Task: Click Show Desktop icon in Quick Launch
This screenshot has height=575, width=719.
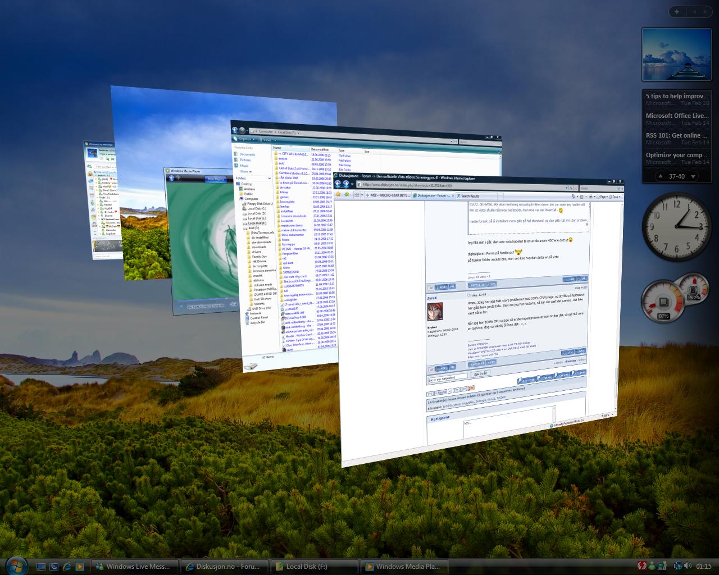Action: coord(41,567)
